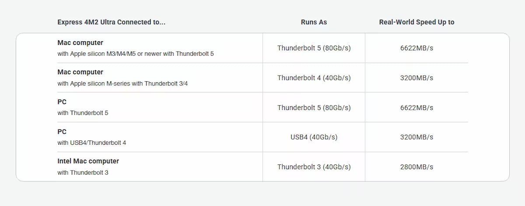The width and height of the screenshot is (525, 206).
Task: Click the 'with USB4/Thunderbolt 4' subtitle
Action: 92,143
